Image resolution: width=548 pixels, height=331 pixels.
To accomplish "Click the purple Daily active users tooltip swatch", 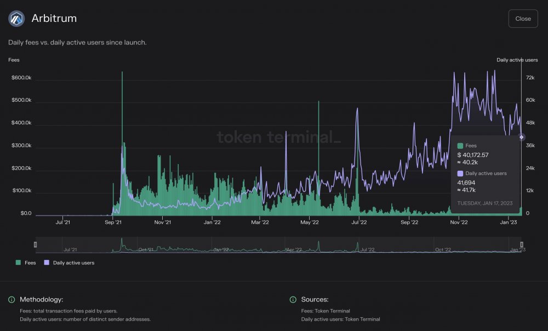I will coord(460,173).
